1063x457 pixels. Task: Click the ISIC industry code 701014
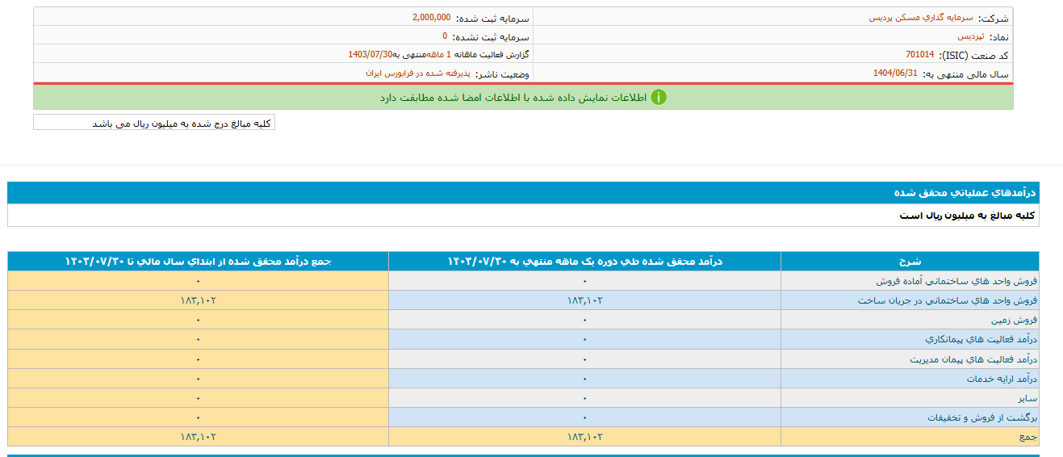point(919,55)
